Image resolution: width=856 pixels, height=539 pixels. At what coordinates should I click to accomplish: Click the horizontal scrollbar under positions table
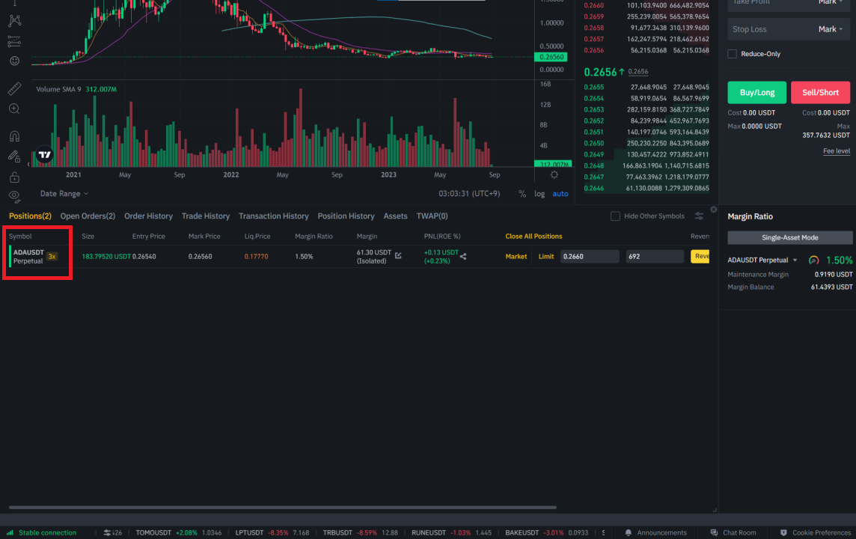[282, 508]
